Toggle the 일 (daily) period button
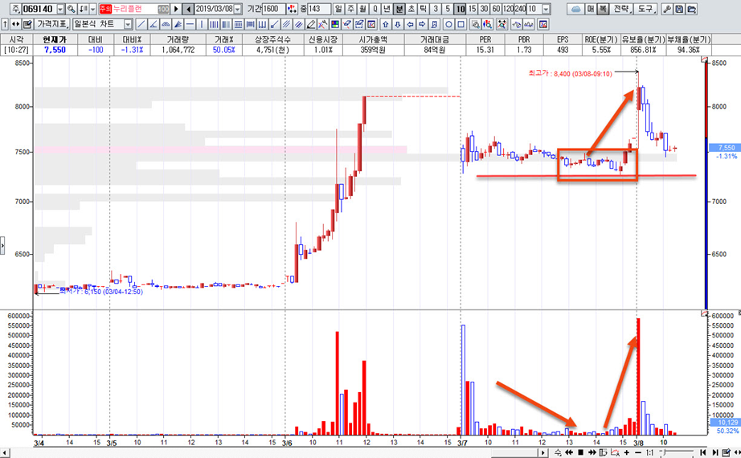 [338, 9]
